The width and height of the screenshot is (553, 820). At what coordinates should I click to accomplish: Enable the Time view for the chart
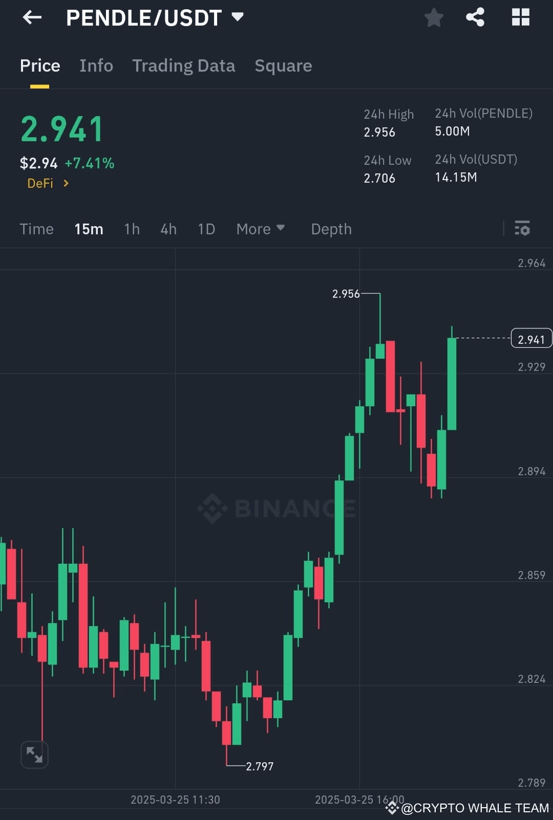[36, 229]
